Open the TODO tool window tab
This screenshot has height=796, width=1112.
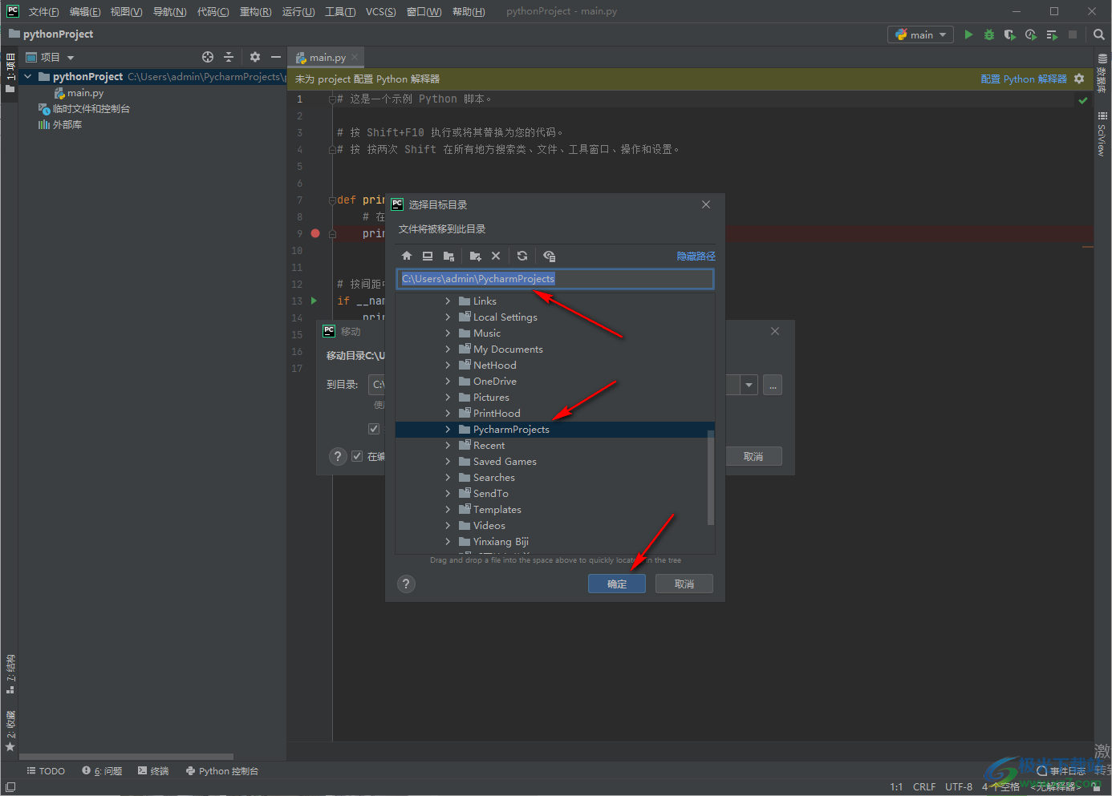pyautogui.click(x=47, y=771)
